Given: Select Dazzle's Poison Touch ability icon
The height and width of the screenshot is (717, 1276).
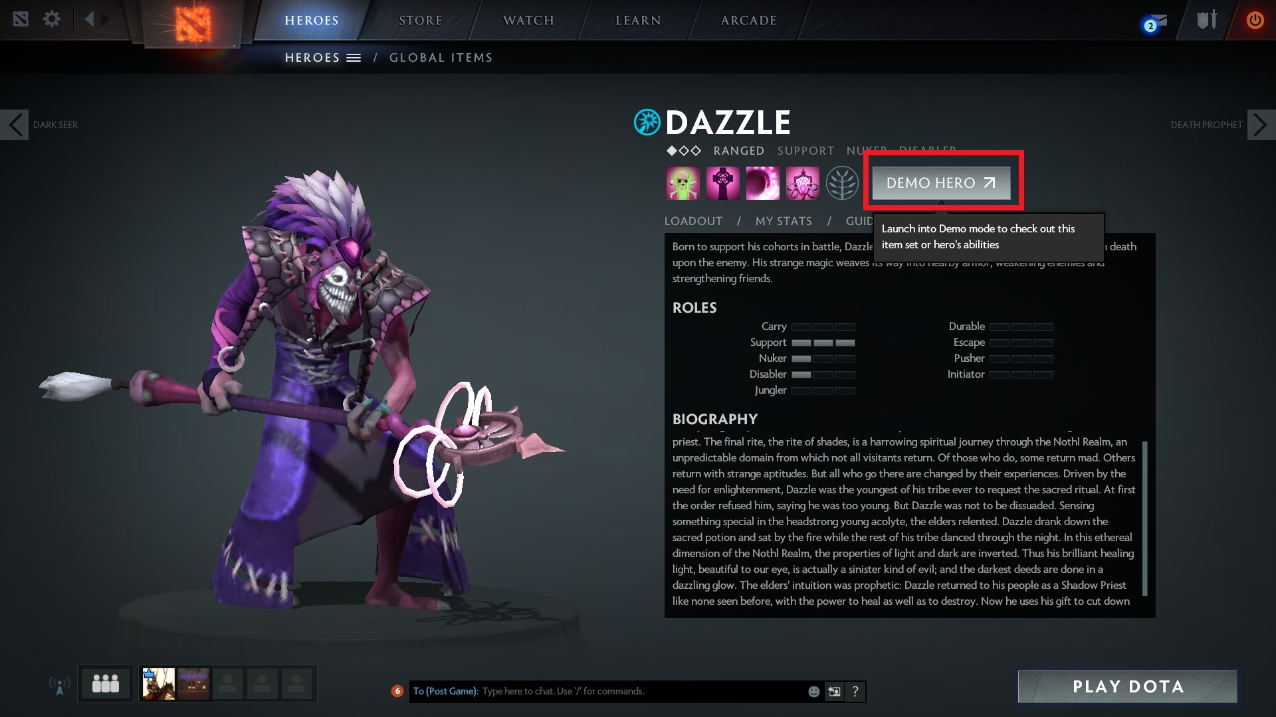Looking at the screenshot, I should 683,183.
